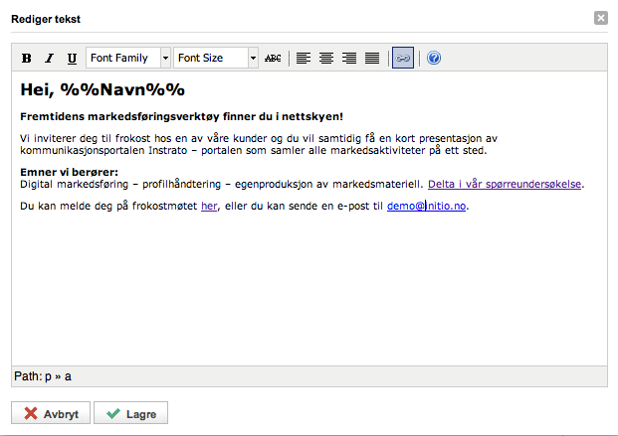Toggle underline formatting

72,59
